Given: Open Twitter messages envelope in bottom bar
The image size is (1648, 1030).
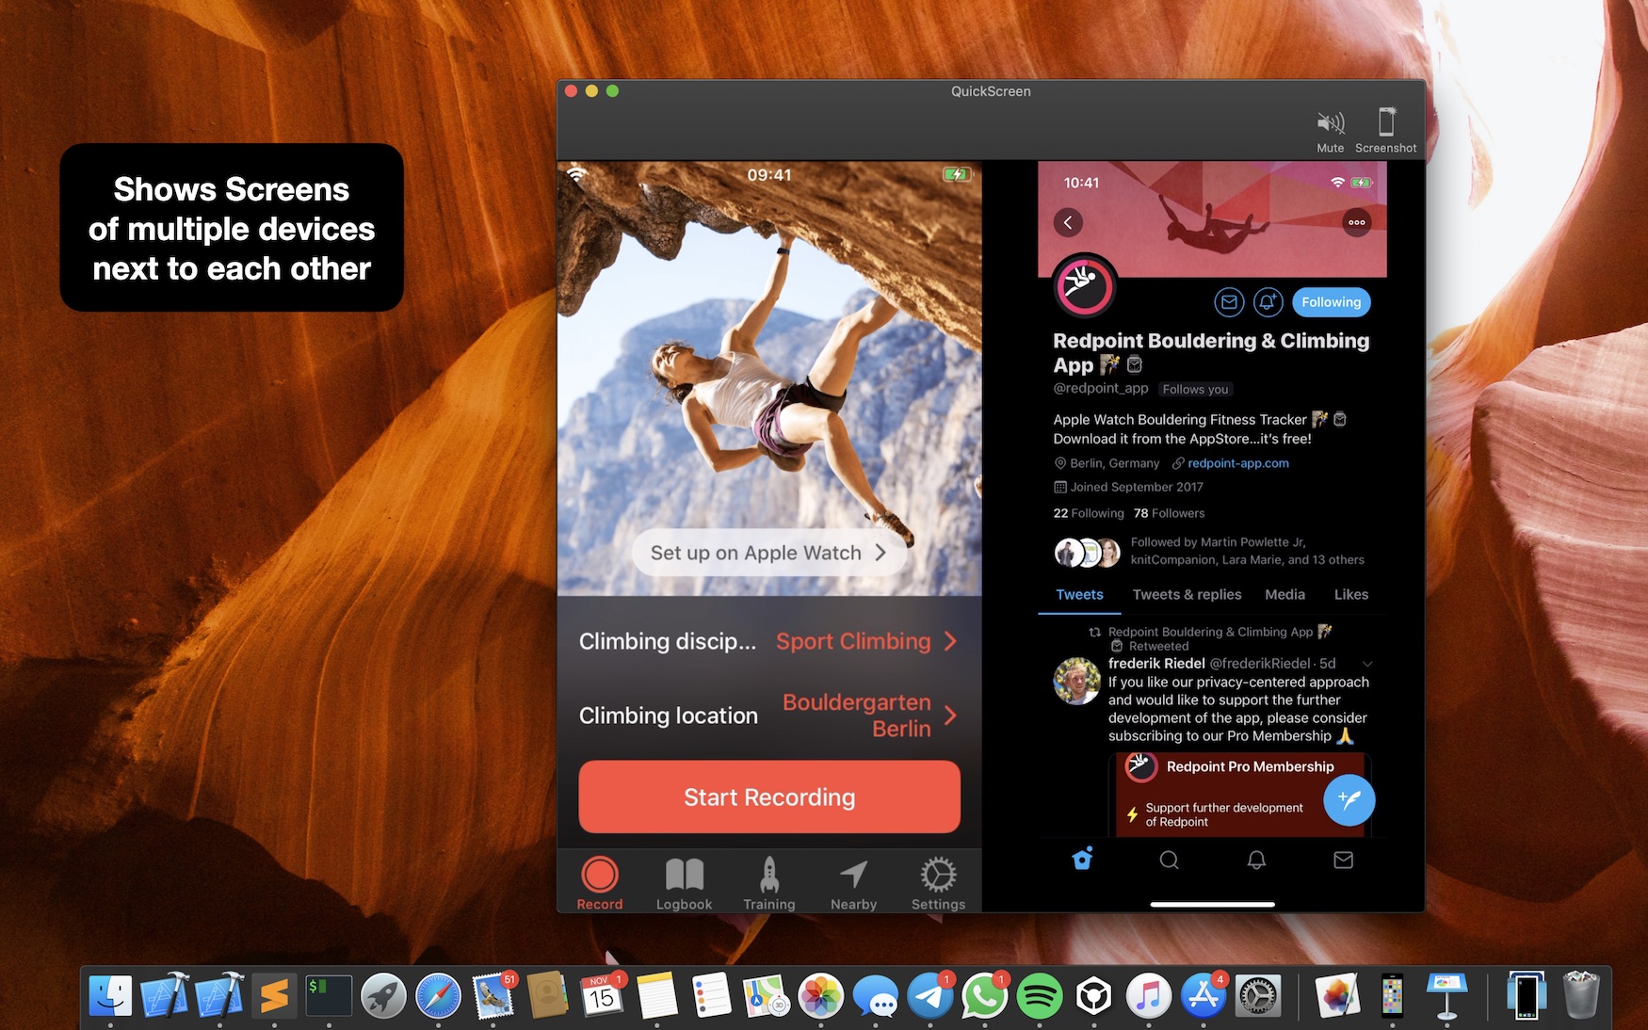Looking at the screenshot, I should [1344, 860].
